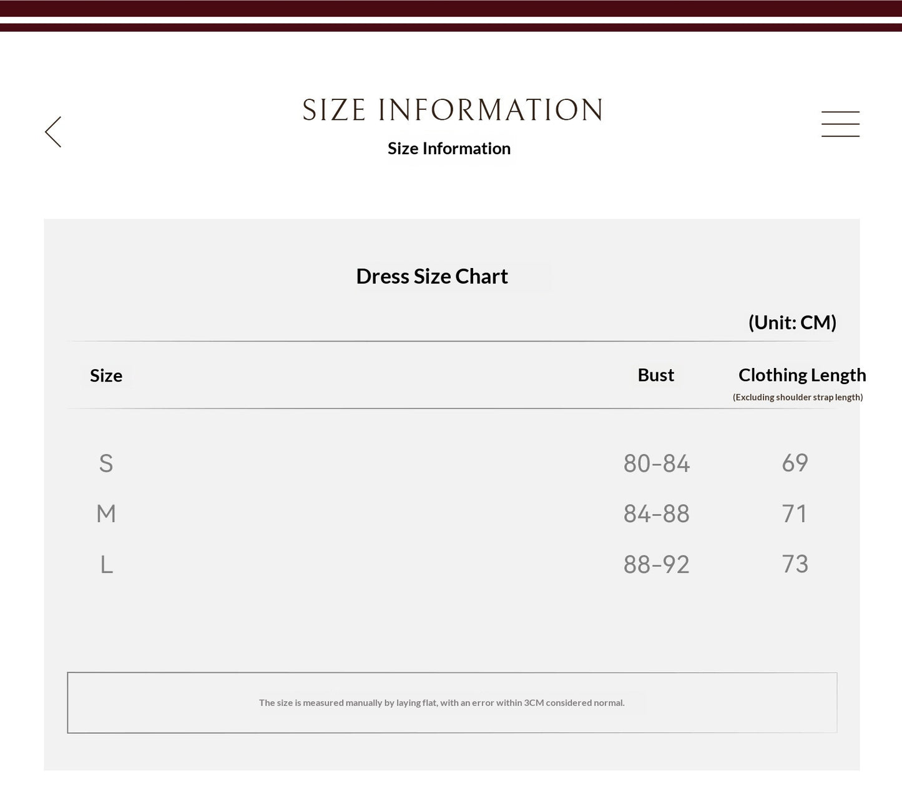Screen dimensions: 902x807
Task: Click the excluding shoulder strap length note
Action: pyautogui.click(x=798, y=397)
